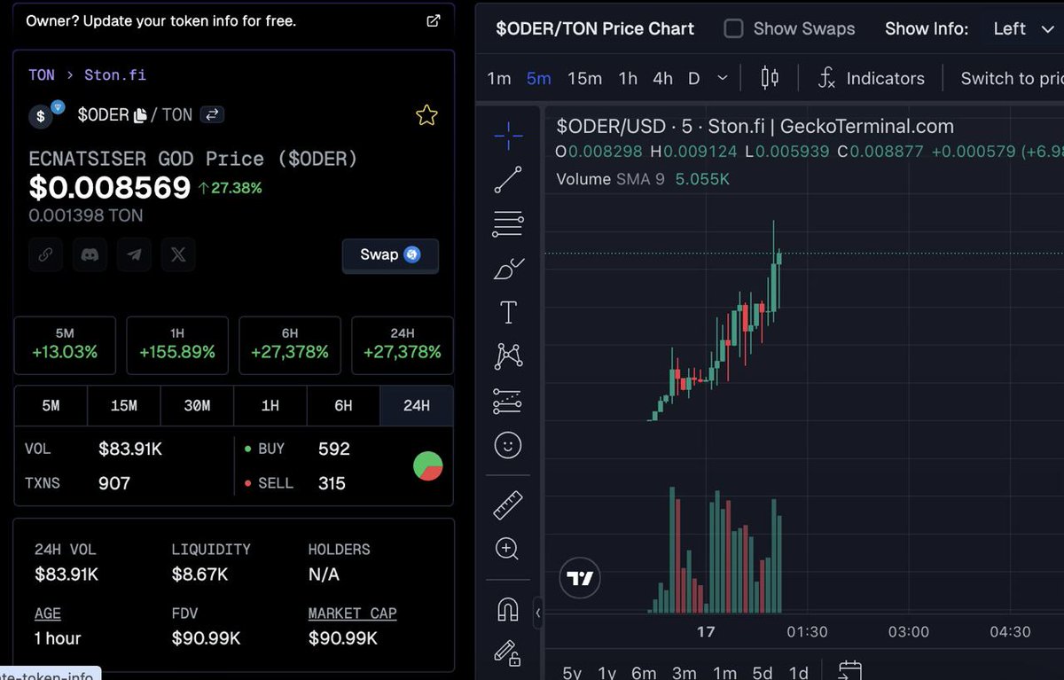Select the 15M stats tab
This screenshot has width=1064, height=680.
tap(124, 405)
